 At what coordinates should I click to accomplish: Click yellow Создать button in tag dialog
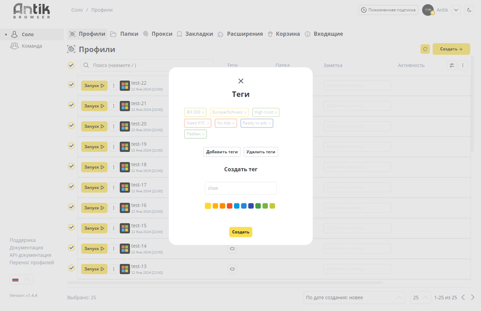(x=240, y=232)
